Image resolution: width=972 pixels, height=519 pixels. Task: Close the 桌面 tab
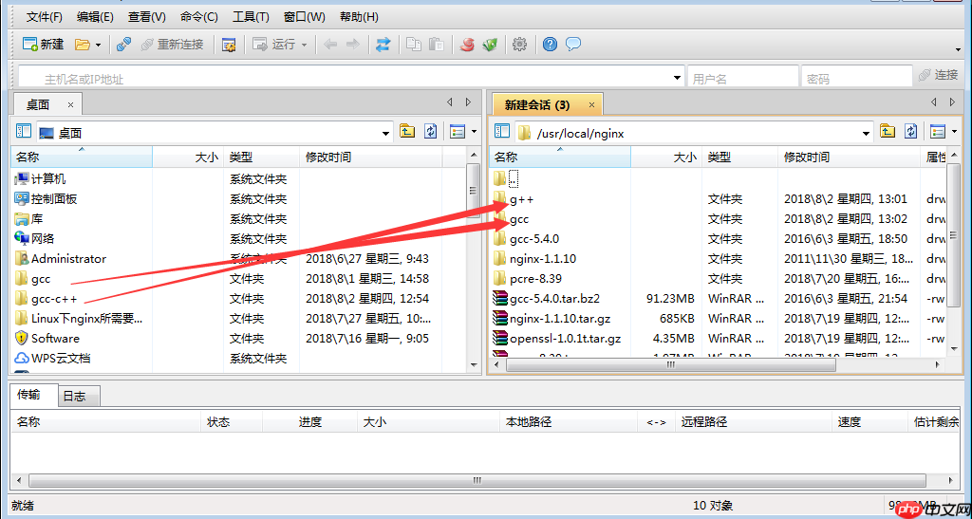[x=70, y=104]
